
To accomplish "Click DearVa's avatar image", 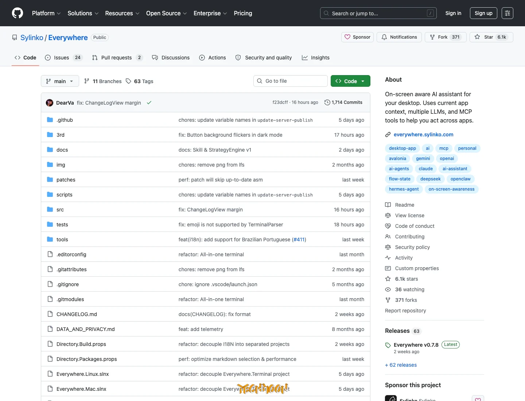I will (50, 103).
